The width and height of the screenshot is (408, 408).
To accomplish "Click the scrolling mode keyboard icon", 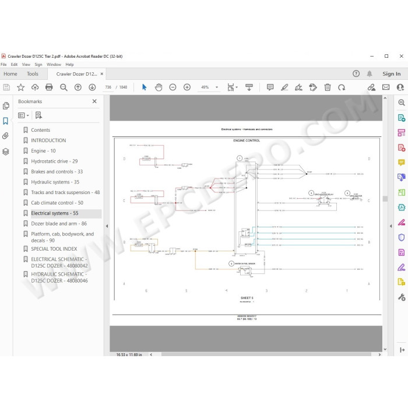I will [x=249, y=87].
